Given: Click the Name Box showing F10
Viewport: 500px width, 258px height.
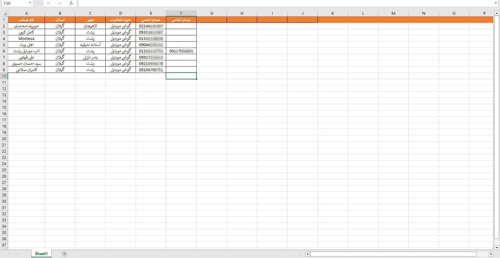Looking at the screenshot, I should click(x=14, y=3).
